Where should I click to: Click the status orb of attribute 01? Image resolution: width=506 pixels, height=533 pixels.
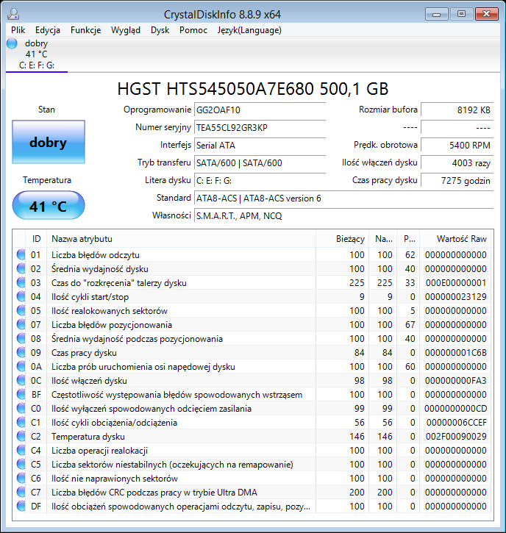click(x=21, y=254)
